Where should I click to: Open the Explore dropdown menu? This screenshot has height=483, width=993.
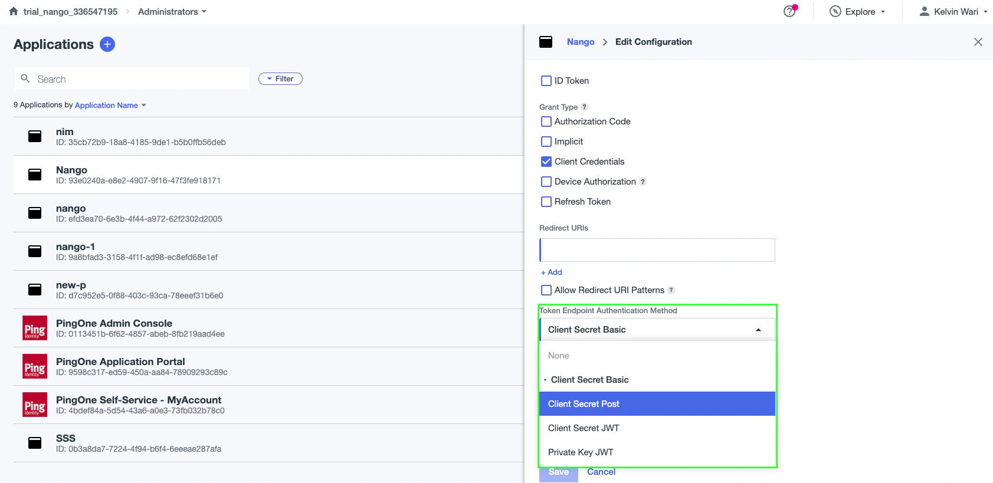tap(857, 12)
